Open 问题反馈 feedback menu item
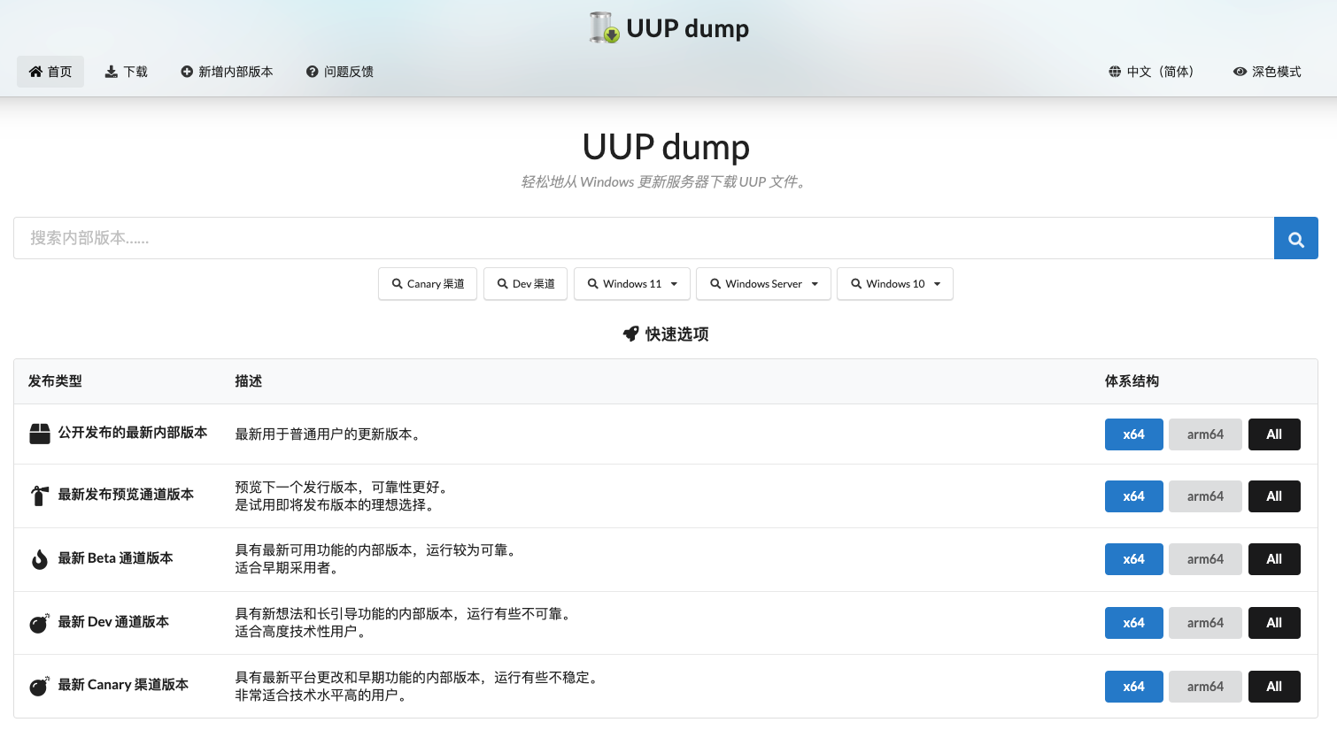This screenshot has height=730, width=1337. coord(340,72)
